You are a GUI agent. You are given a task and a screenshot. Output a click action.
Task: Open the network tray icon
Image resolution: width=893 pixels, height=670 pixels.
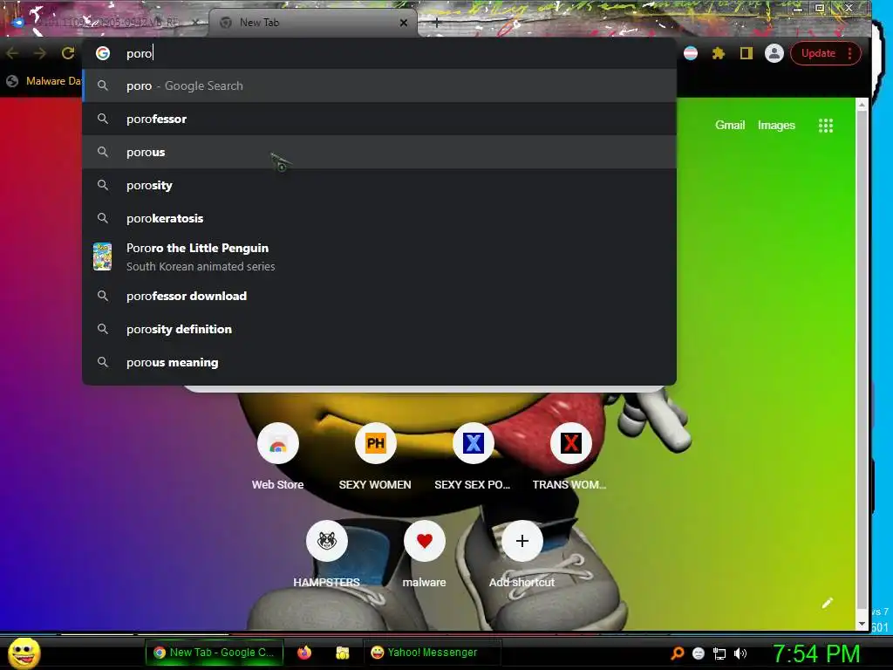point(719,653)
